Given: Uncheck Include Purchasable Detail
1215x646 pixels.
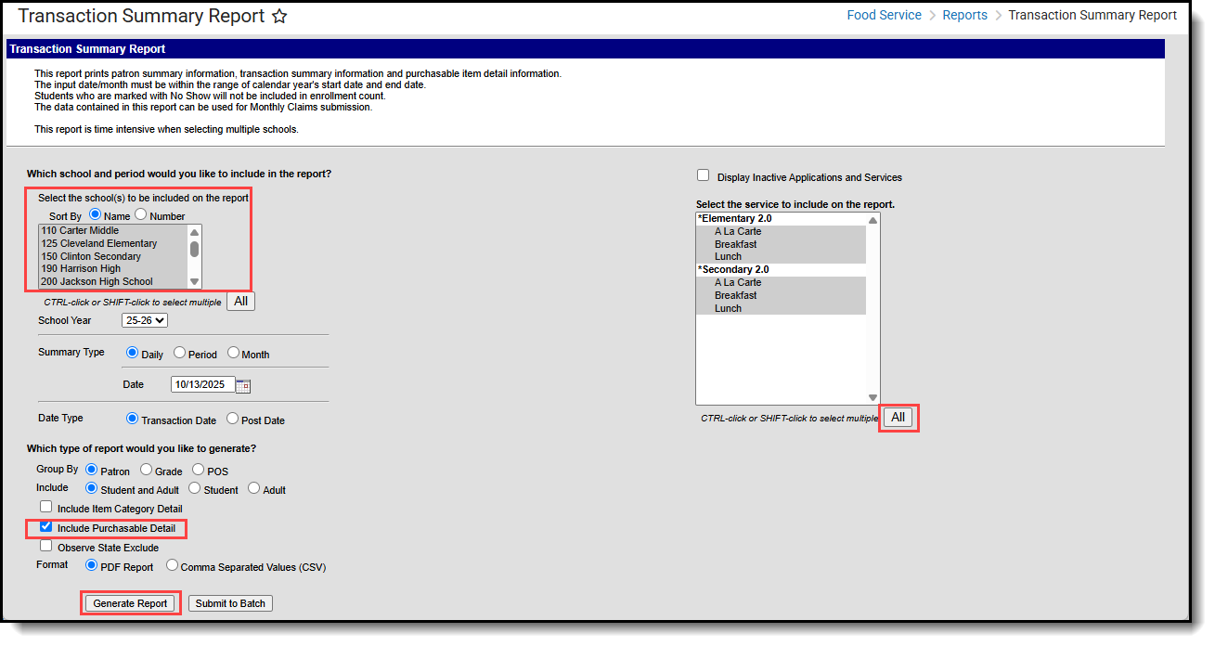Looking at the screenshot, I should pos(45,527).
